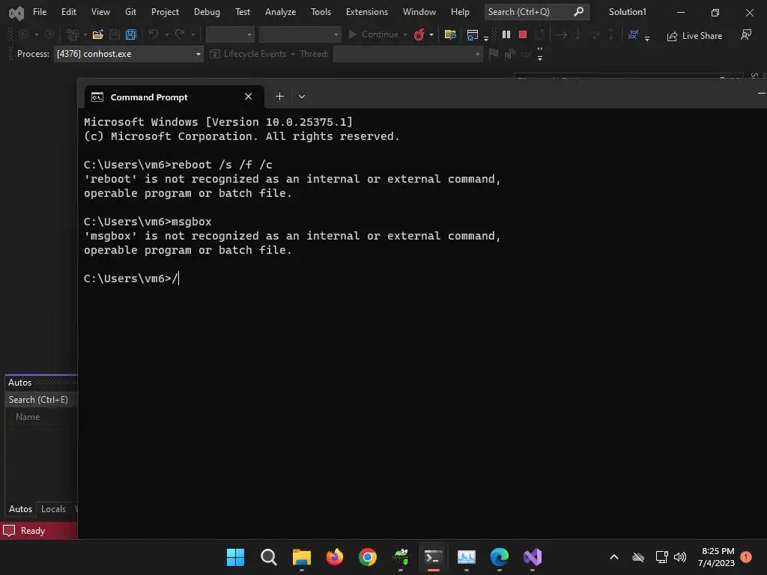
Task: Launch Google Chrome from the taskbar
Action: pos(367,557)
